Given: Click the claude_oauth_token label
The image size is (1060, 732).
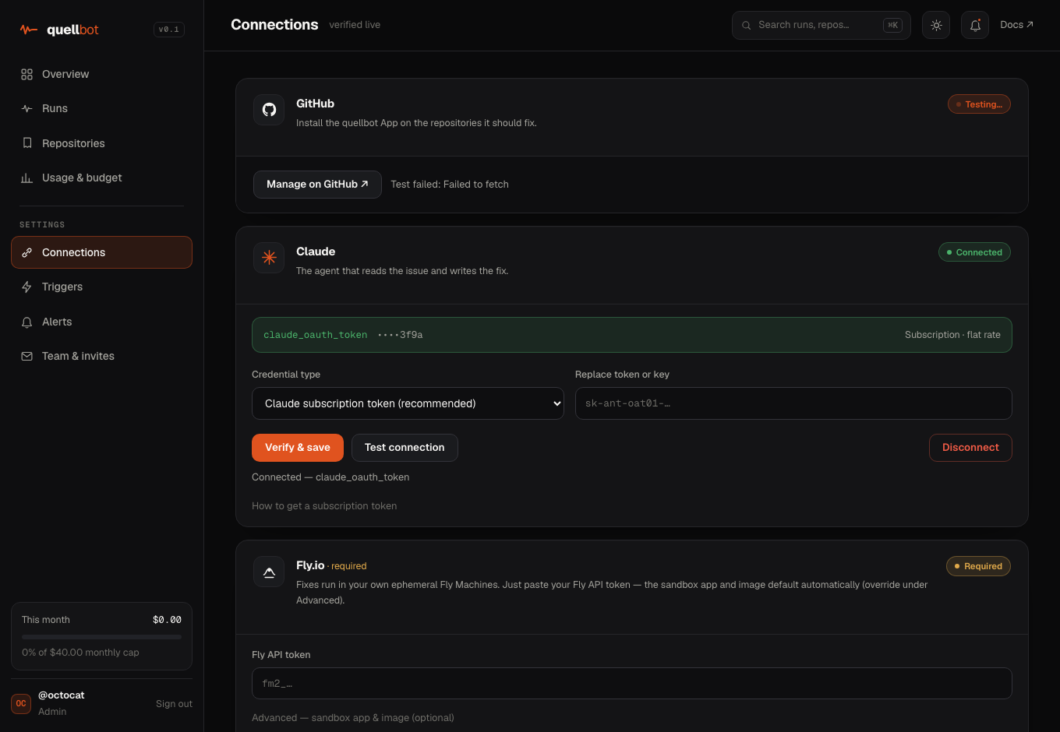Looking at the screenshot, I should 316,335.
